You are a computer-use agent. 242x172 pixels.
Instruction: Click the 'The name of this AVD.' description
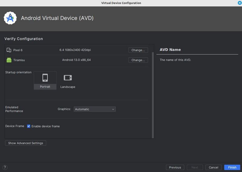pyautogui.click(x=175, y=60)
